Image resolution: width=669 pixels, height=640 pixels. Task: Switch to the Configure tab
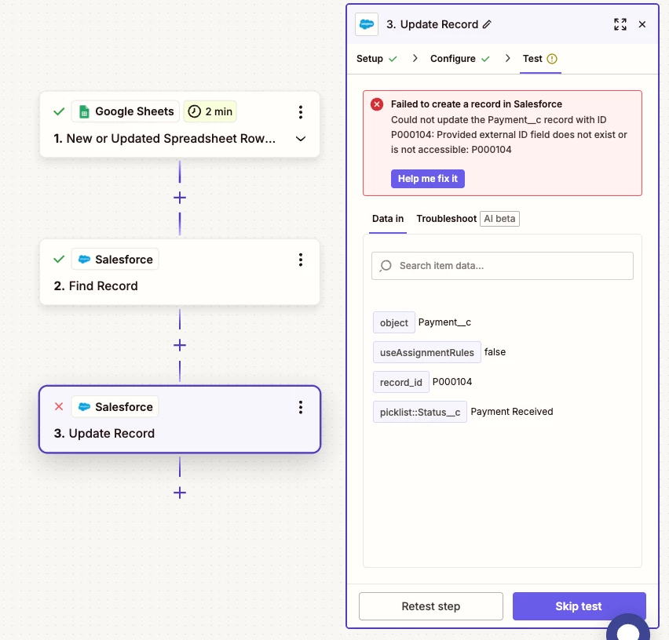(459, 59)
